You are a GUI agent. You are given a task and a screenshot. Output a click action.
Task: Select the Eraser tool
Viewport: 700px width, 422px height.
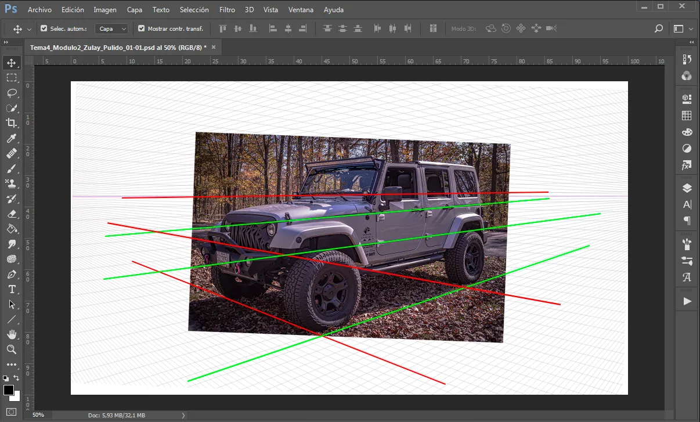tap(12, 214)
